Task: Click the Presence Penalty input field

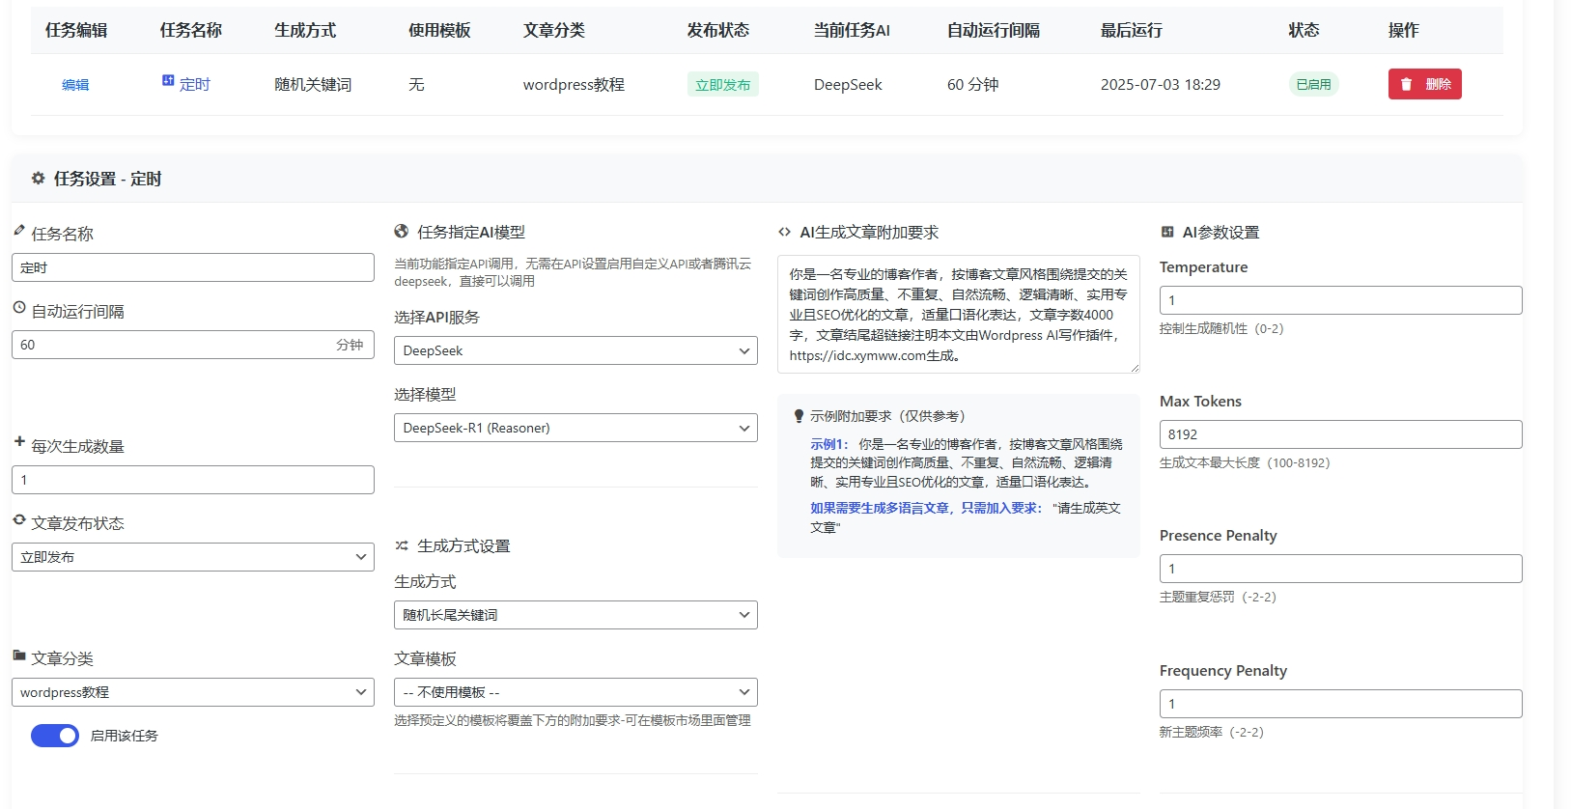Action: pos(1341,569)
